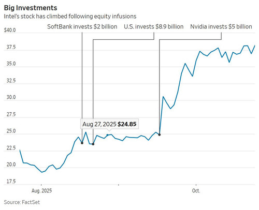Click the 'Big Investments' chart title

tap(31, 8)
